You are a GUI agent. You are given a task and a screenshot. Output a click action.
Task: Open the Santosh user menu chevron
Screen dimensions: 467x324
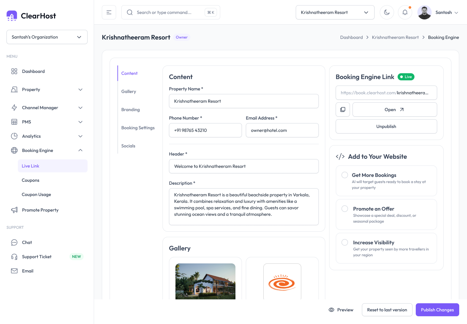(x=456, y=13)
